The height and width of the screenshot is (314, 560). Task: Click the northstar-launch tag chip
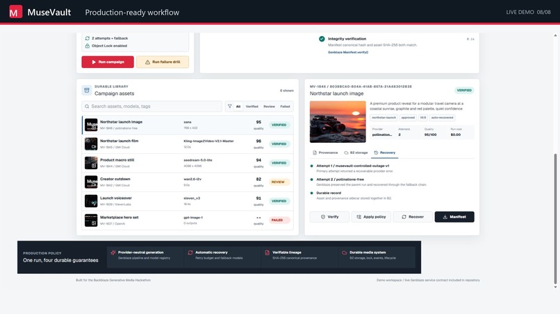384,118
